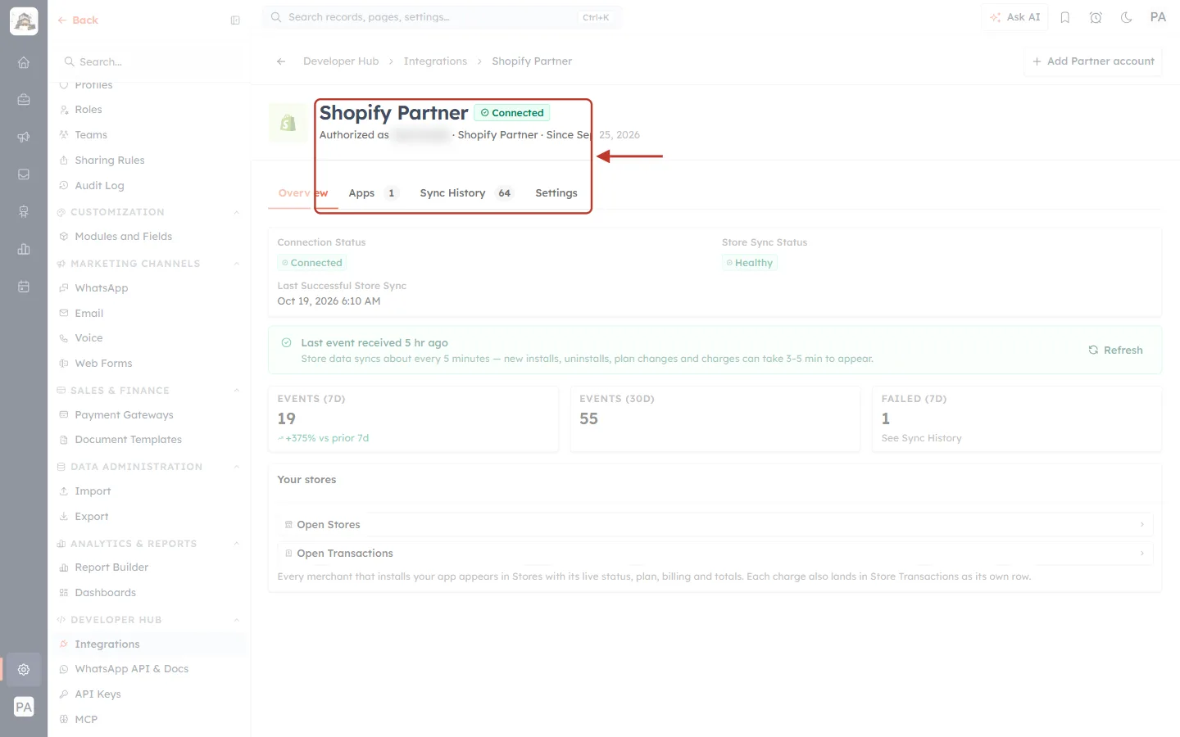Open the bar chart analytics icon
This screenshot has height=737, width=1180.
[x=24, y=249]
